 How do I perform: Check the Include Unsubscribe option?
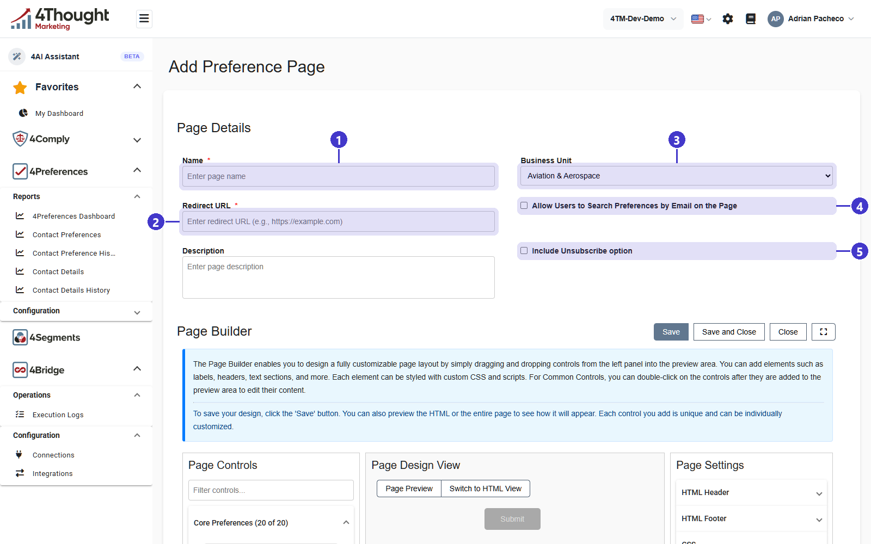(x=524, y=251)
